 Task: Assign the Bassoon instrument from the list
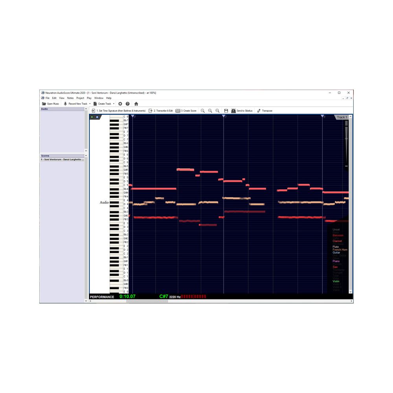tap(337, 235)
